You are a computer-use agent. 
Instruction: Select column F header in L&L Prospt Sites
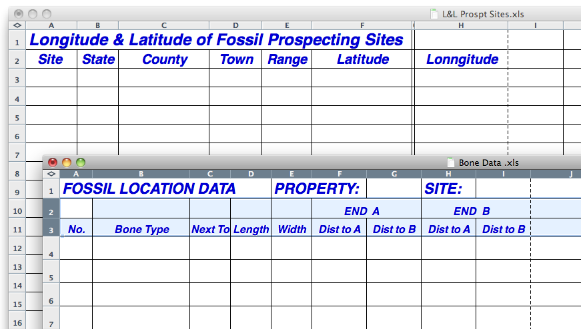coord(362,25)
